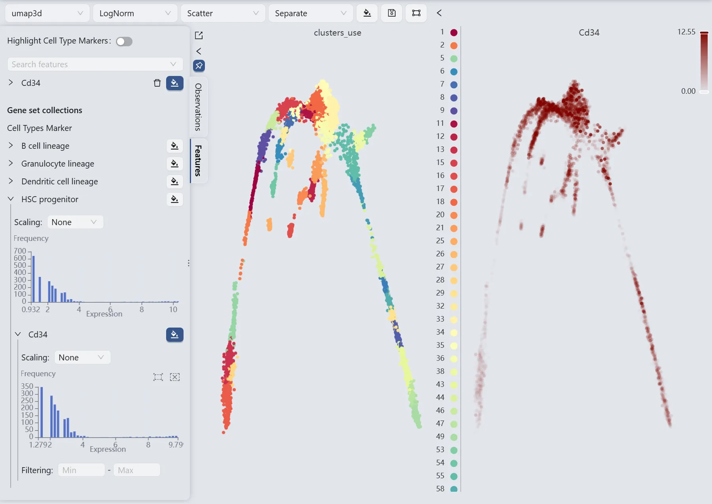Click the save icon in top toolbar
Image resolution: width=712 pixels, height=504 pixels.
(392, 13)
